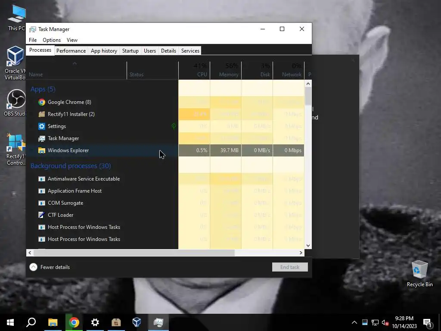Click Task Manager taskbar icon
This screenshot has width=441, height=331.
click(158, 322)
